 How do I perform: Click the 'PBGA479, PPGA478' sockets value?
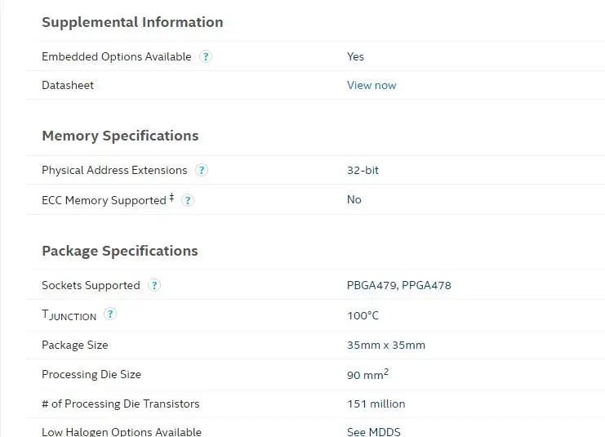point(398,286)
